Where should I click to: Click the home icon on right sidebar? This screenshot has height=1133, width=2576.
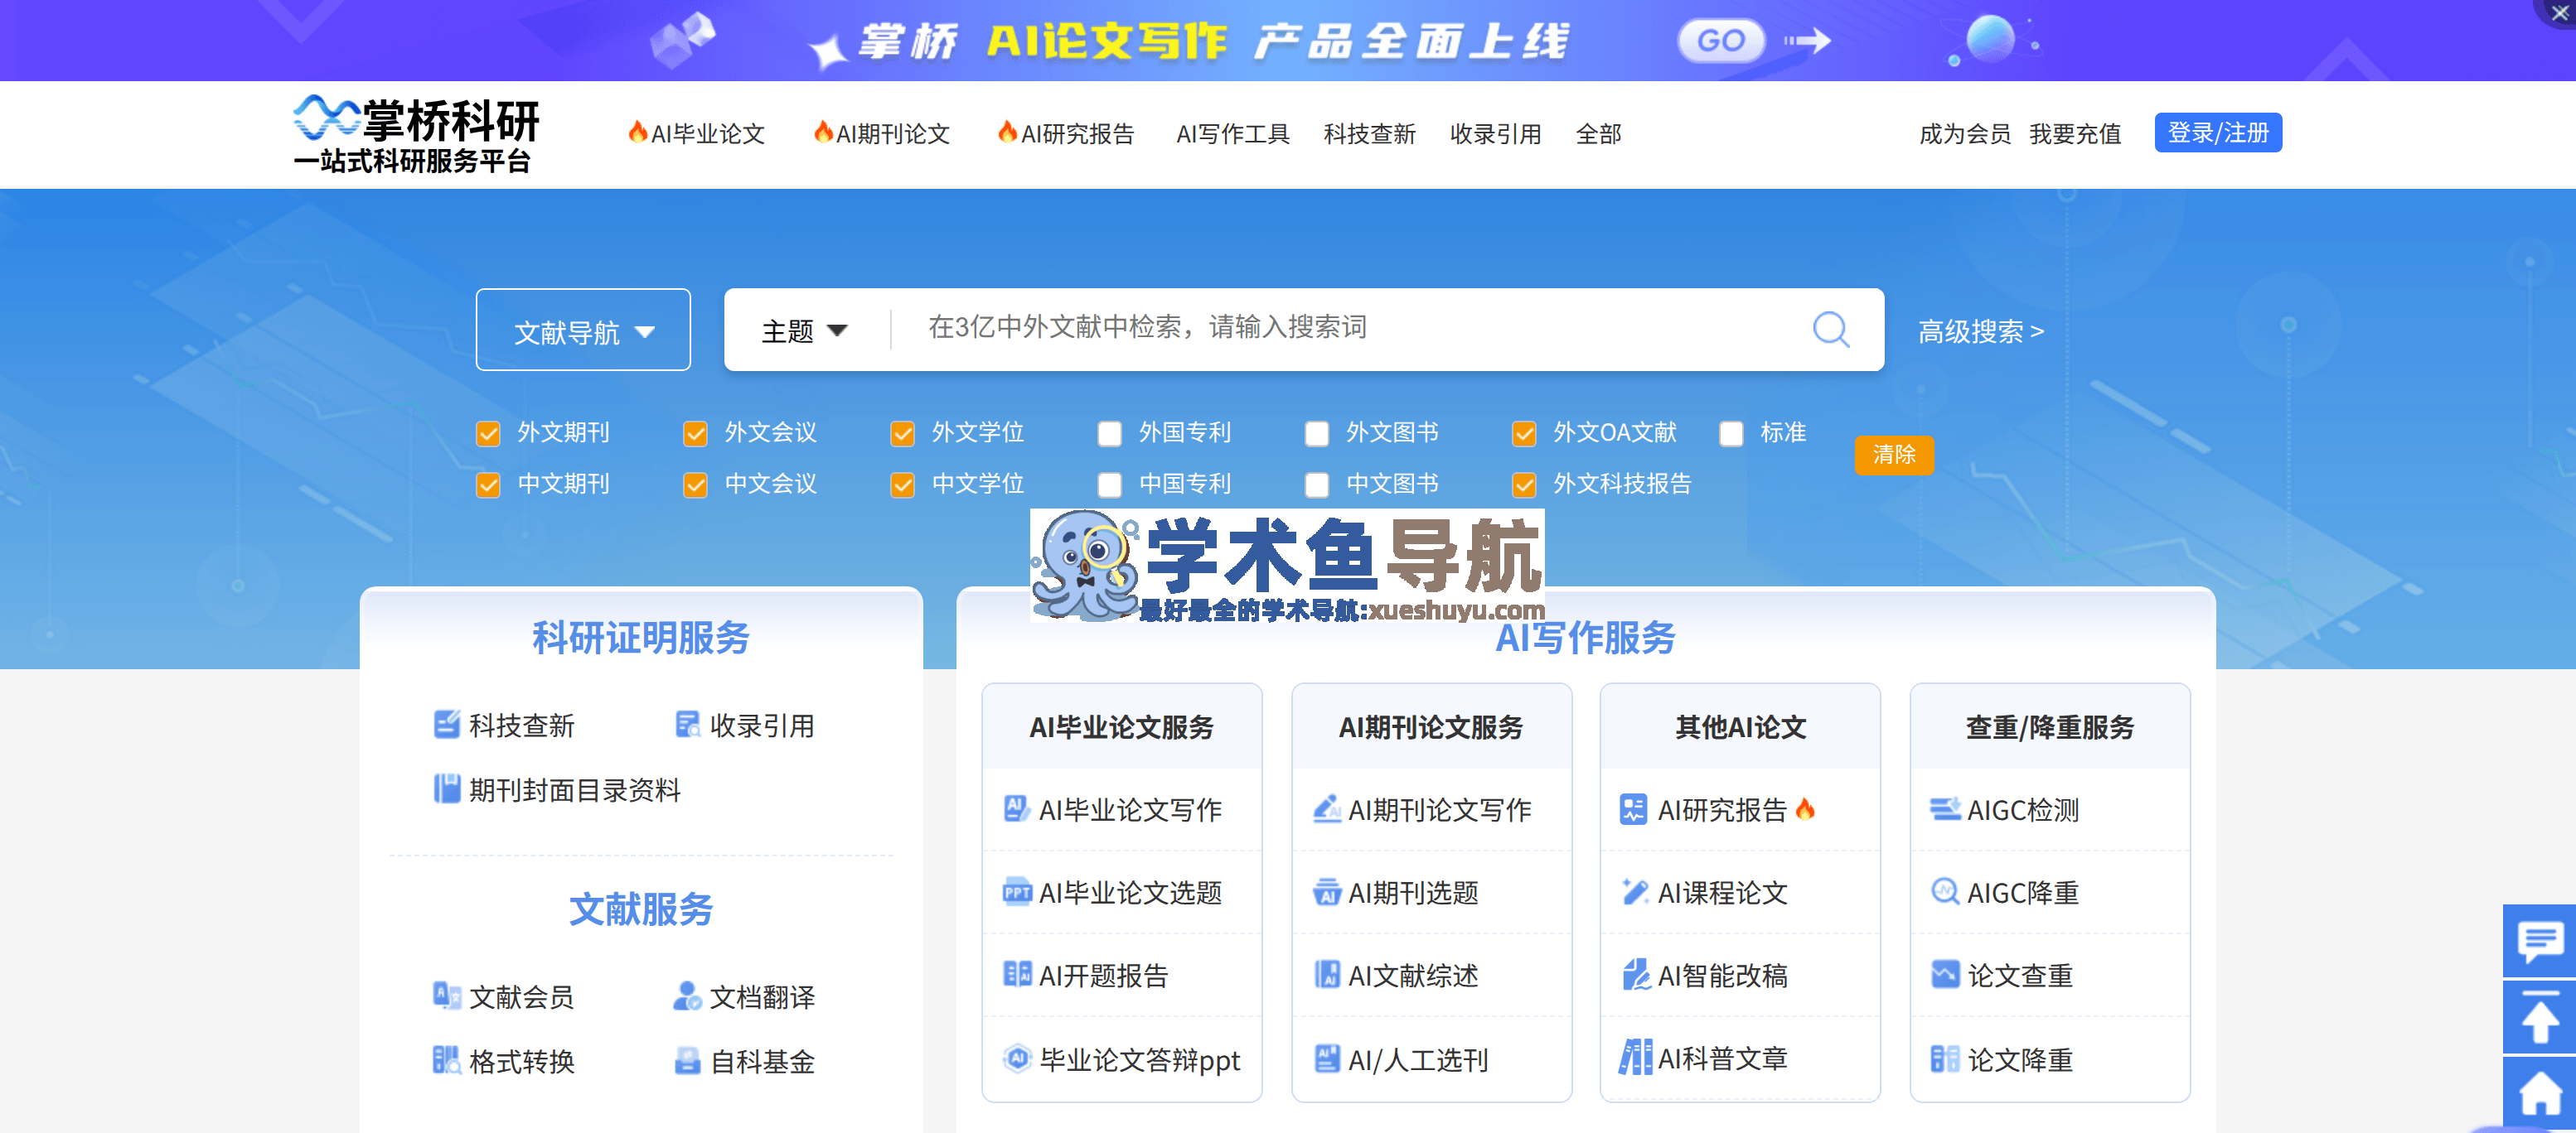(x=2539, y=1093)
